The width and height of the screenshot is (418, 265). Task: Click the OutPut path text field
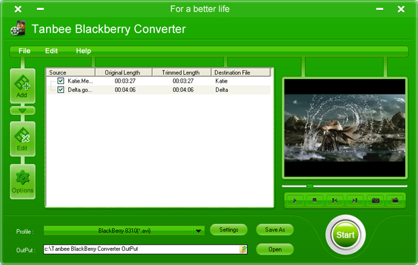pos(141,249)
